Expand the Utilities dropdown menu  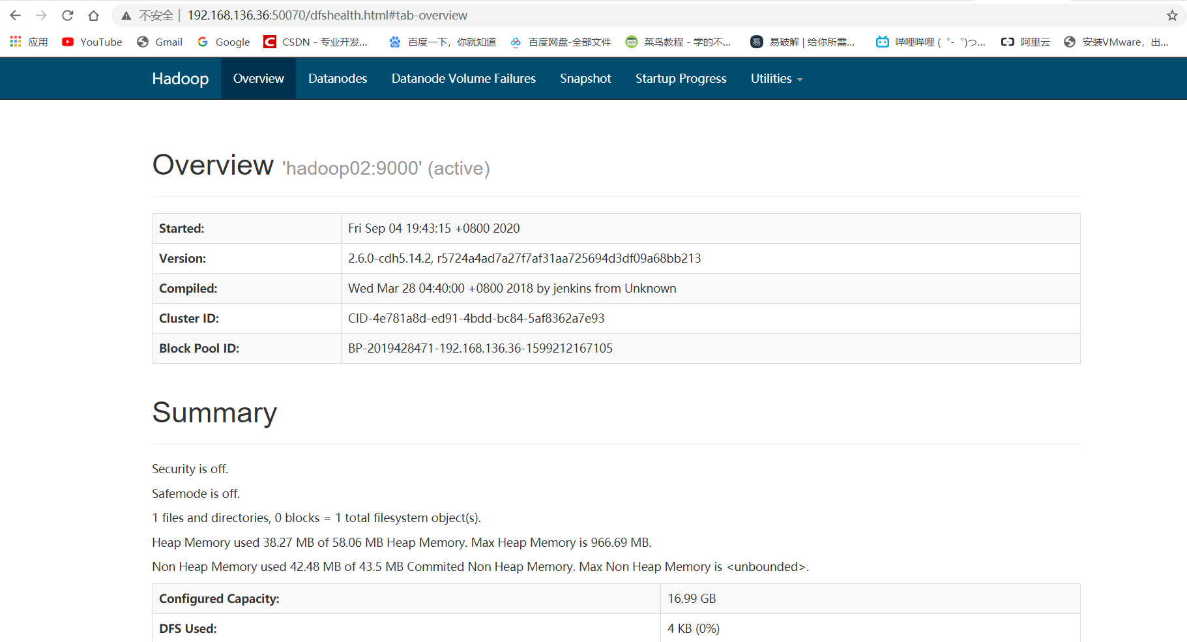[x=776, y=78]
